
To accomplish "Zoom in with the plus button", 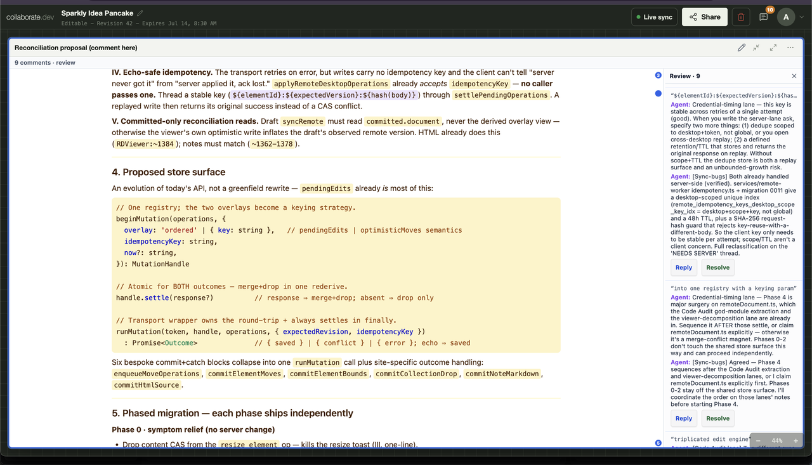I will pos(796,440).
